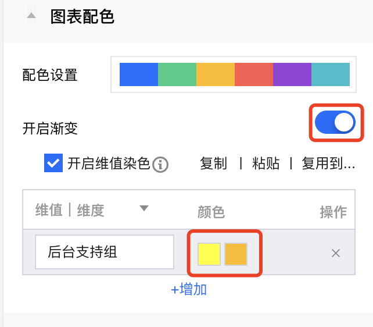Click the 图表配色 section title

82,17
